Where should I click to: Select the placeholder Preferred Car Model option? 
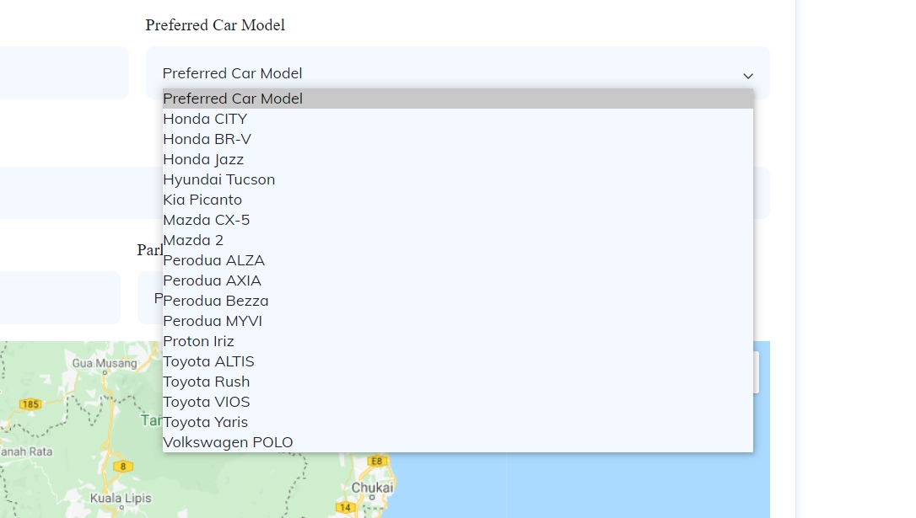tap(232, 99)
